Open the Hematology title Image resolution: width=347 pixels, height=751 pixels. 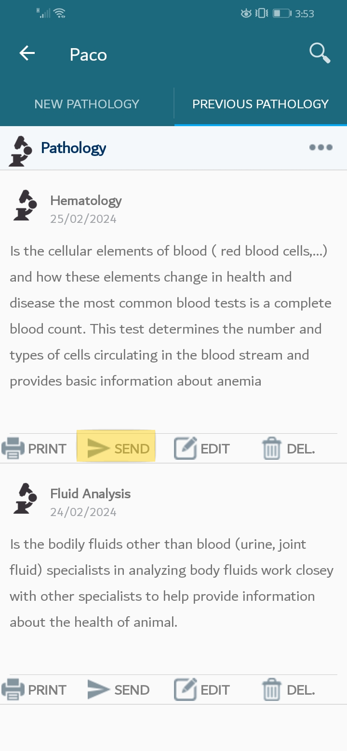point(86,200)
